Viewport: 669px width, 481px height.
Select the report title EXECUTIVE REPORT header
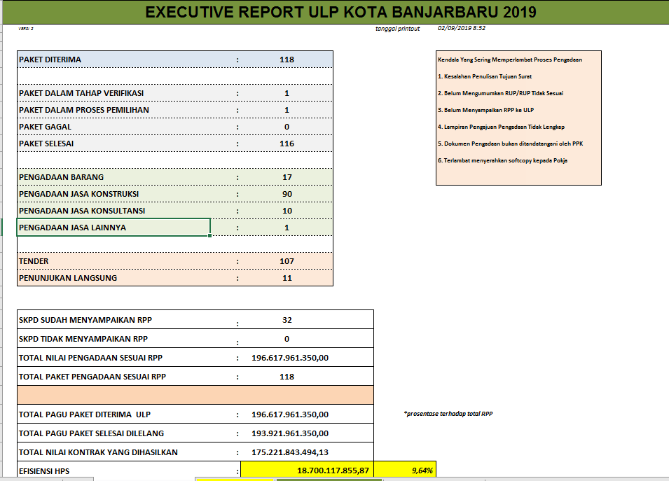coord(341,12)
